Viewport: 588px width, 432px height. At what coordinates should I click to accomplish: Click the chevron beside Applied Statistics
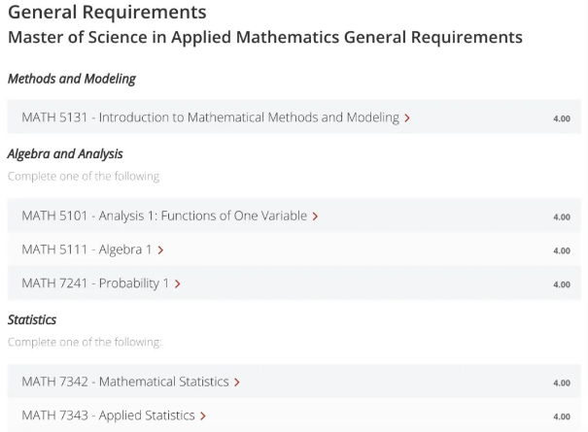coord(202,416)
